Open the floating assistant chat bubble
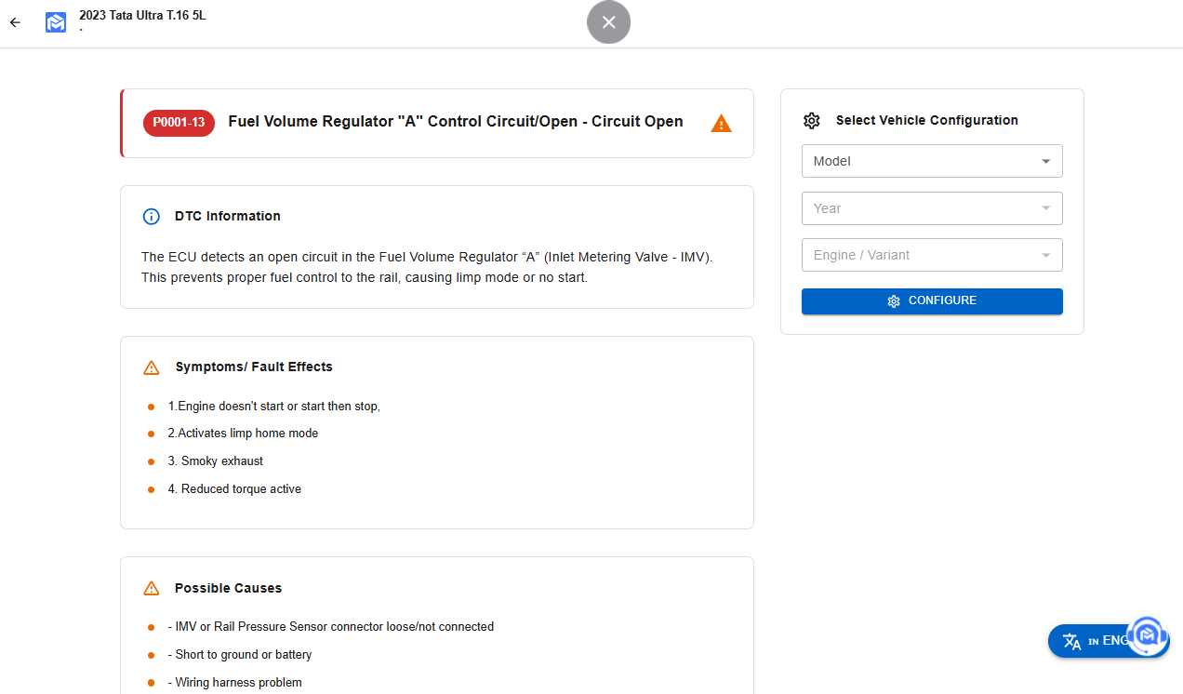 pos(1149,635)
